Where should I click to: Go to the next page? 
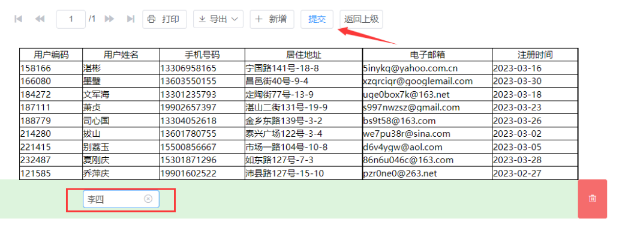coord(109,19)
